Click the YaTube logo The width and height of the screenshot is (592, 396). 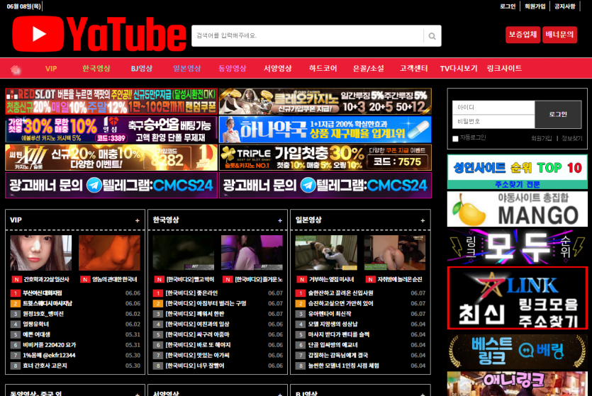99,34
